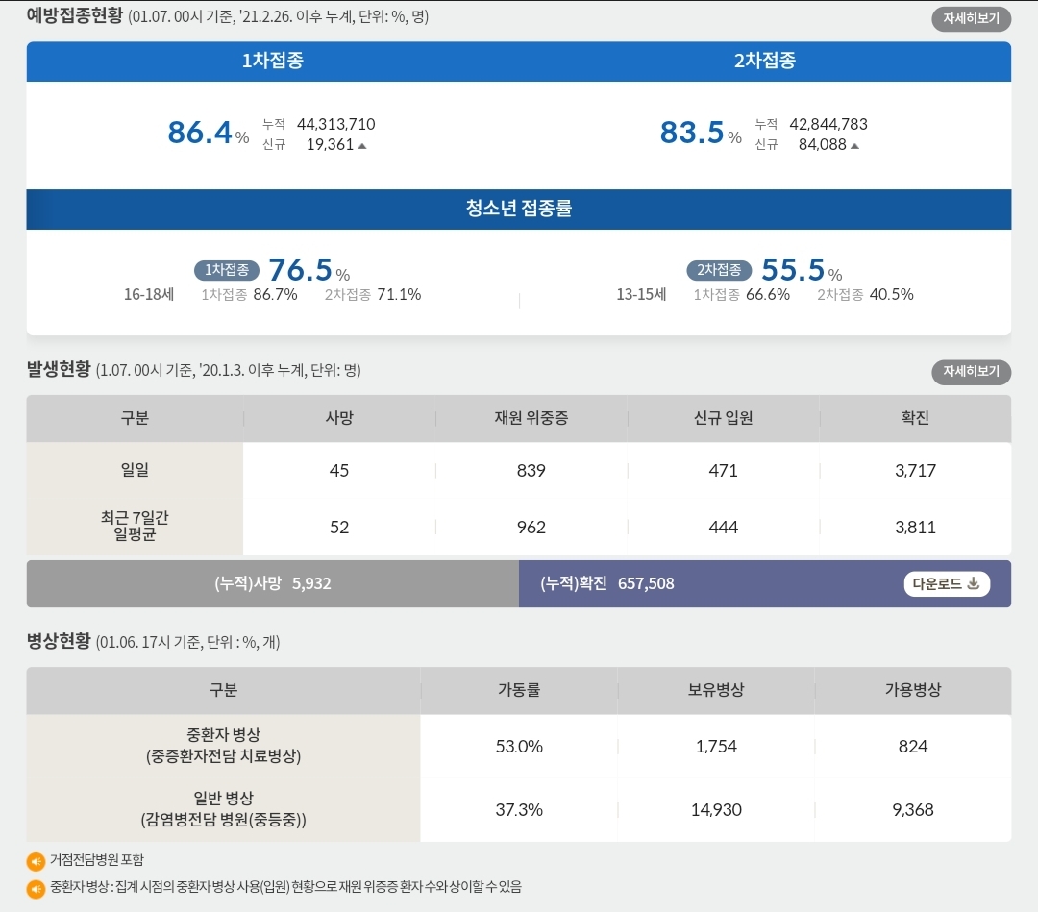
Task: Open 자세히보기 for 예방접종현황 section
Action: tap(971, 18)
